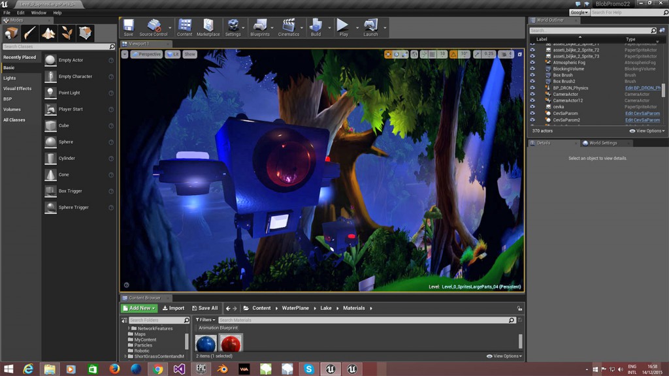Select Foliage mode icon
This screenshot has height=376, width=669.
tap(67, 33)
